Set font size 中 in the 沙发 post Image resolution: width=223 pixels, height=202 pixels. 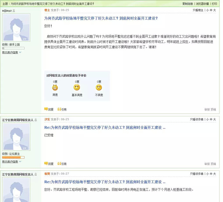pyautogui.click(x=211, y=119)
